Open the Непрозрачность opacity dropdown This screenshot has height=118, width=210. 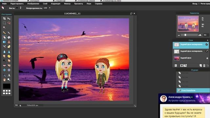pos(50,8)
